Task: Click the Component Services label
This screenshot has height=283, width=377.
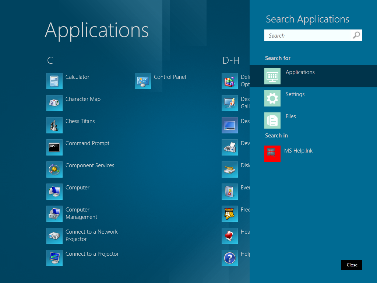Action: pos(90,165)
